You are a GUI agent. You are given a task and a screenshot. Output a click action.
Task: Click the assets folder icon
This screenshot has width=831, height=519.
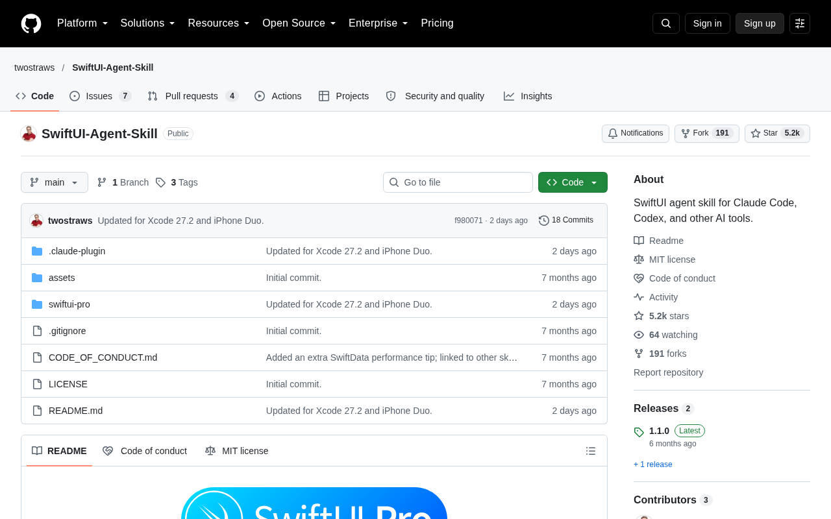pos(37,278)
